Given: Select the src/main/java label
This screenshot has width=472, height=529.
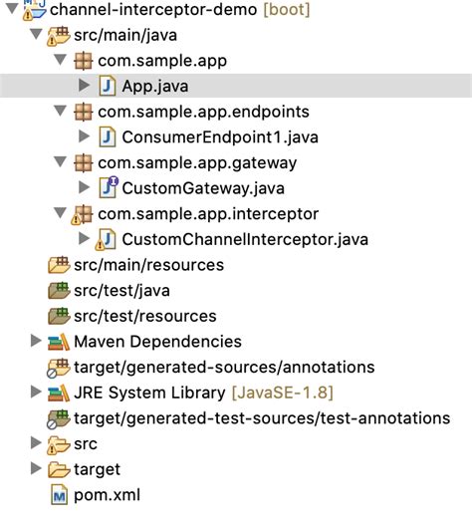Looking at the screenshot, I should [x=125, y=36].
